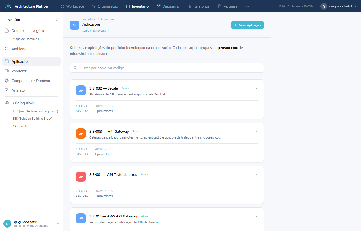Click the build time clock indicator
Viewport: 361px width, 231px height.
pos(296,6)
